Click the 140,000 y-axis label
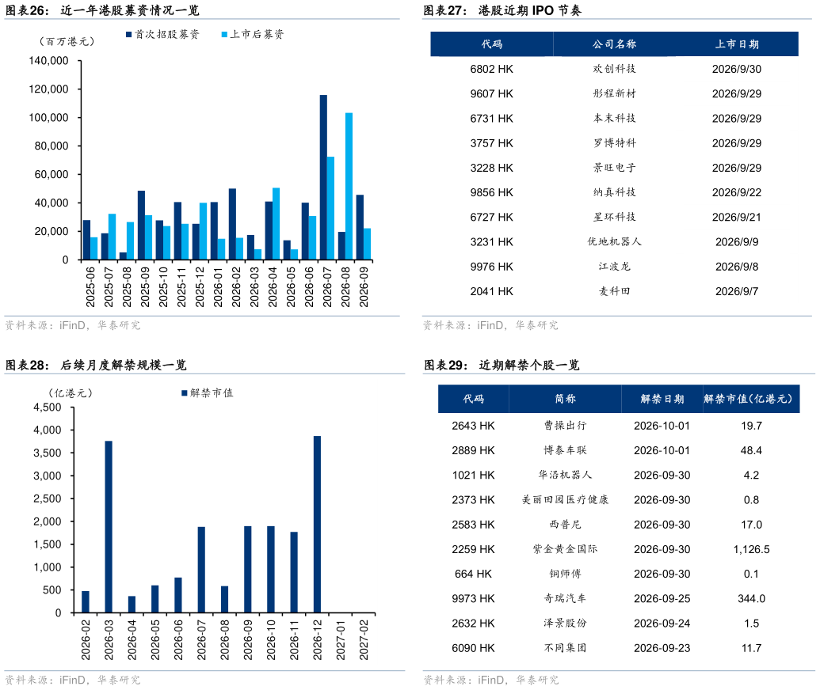 point(48,61)
